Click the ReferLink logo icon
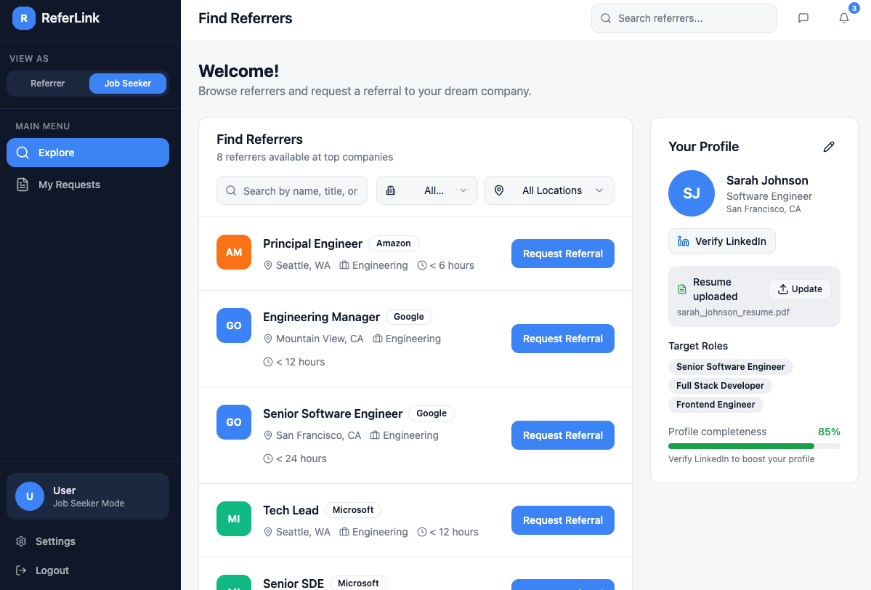The height and width of the screenshot is (590, 871). pyautogui.click(x=23, y=17)
